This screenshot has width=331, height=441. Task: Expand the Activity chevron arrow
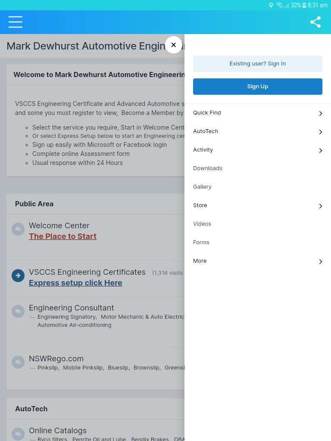coord(320,150)
